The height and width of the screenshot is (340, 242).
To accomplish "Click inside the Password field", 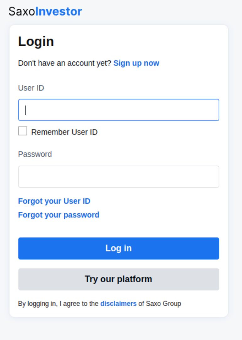I will coord(118,177).
